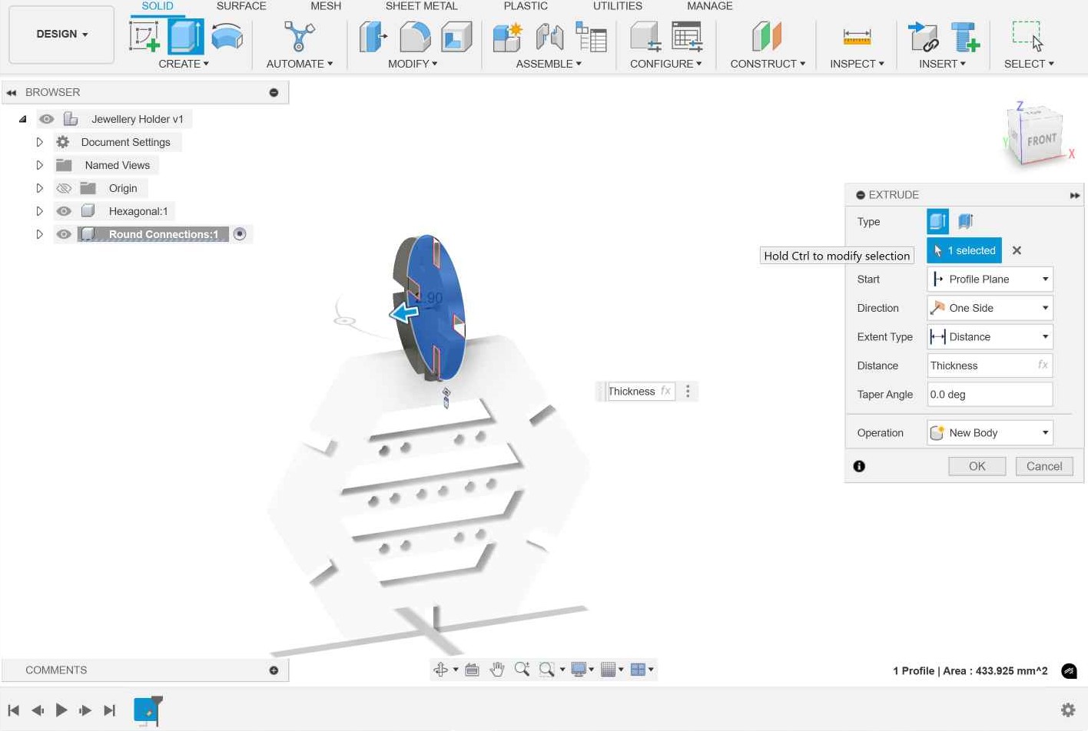1088x731 pixels.
Task: Click the Configuration table icon
Action: pyautogui.click(x=686, y=36)
